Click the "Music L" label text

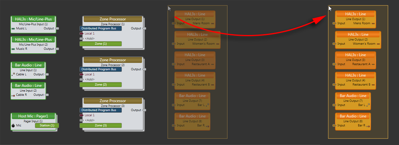[22, 28]
